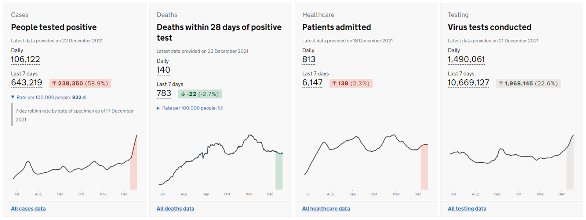586x220 pixels.
Task: Click the green down-arrow deaths change badge
Action: coord(200,94)
